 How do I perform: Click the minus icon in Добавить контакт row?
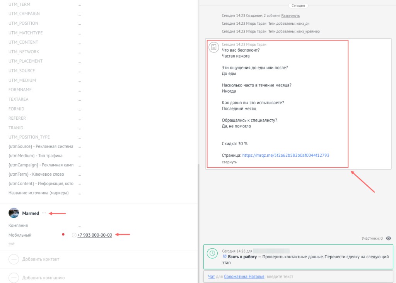[14, 259]
